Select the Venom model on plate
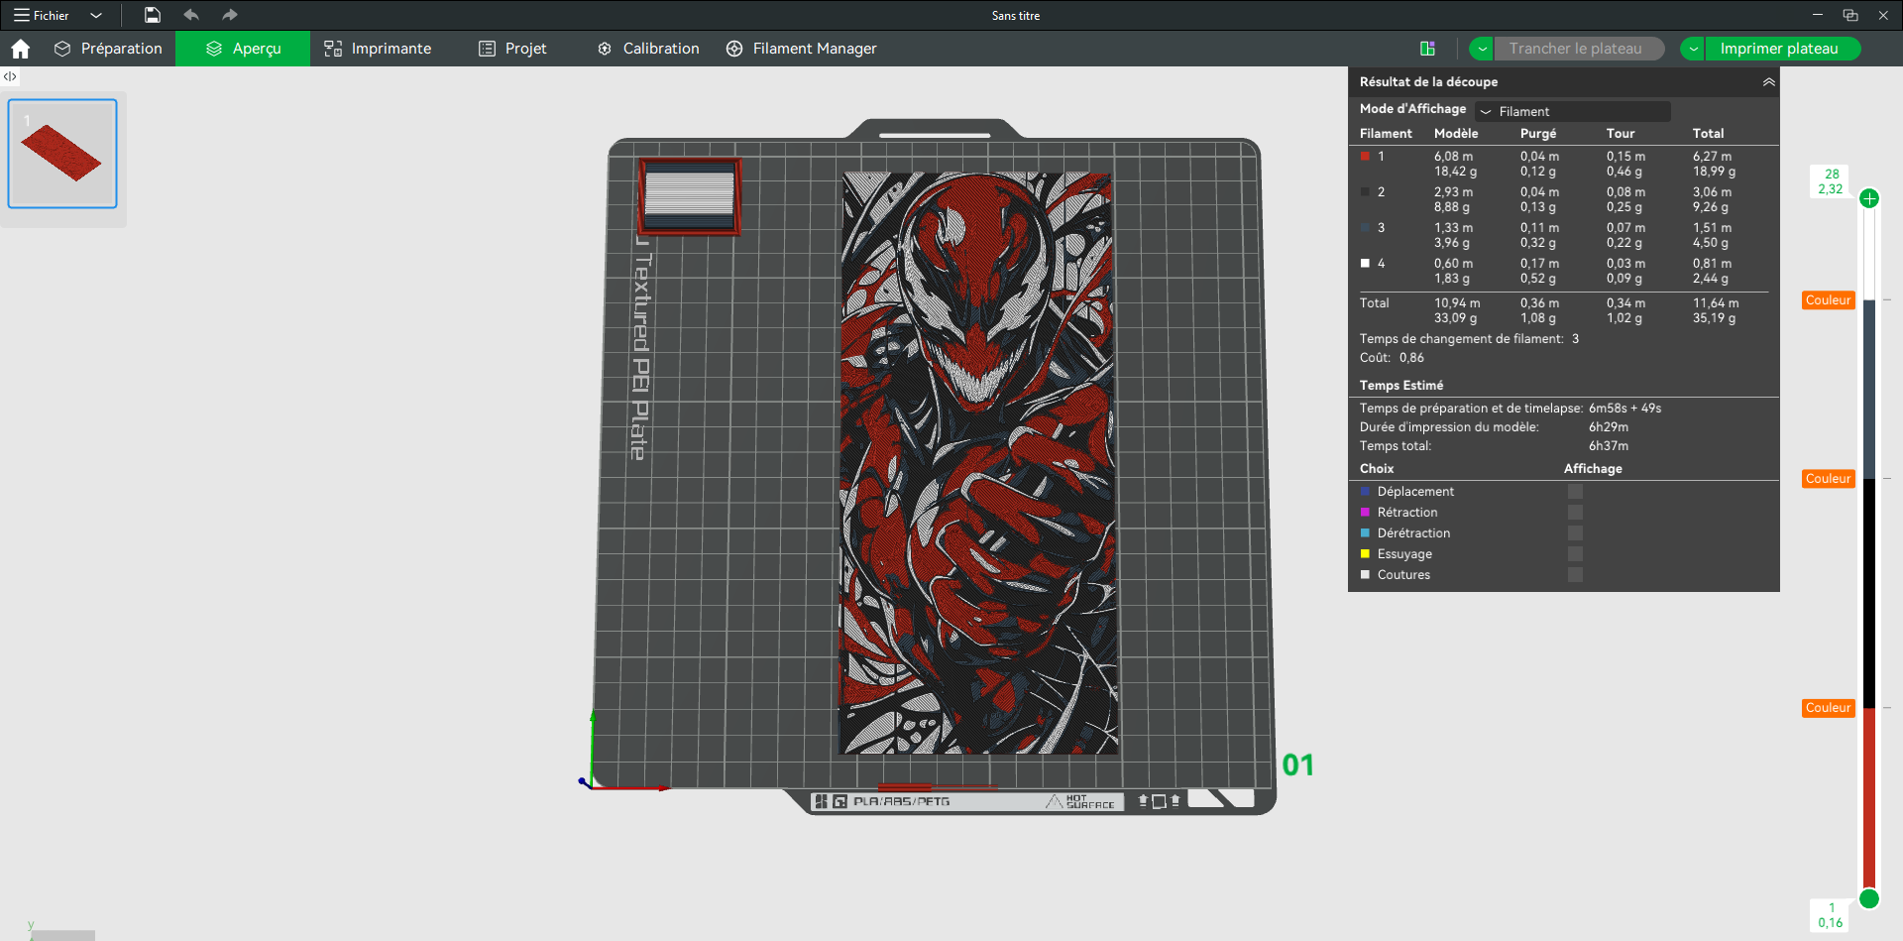Screen dimensions: 1903x941 click(979, 463)
